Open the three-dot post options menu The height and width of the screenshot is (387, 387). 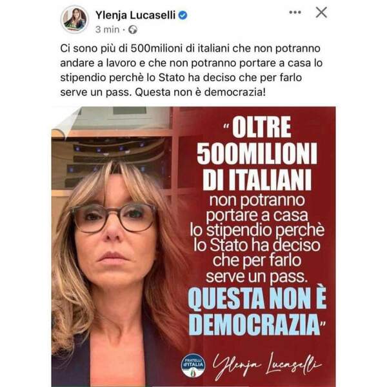tap(295, 12)
